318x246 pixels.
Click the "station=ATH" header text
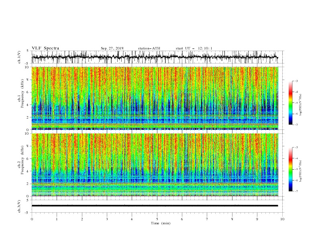click(x=149, y=48)
